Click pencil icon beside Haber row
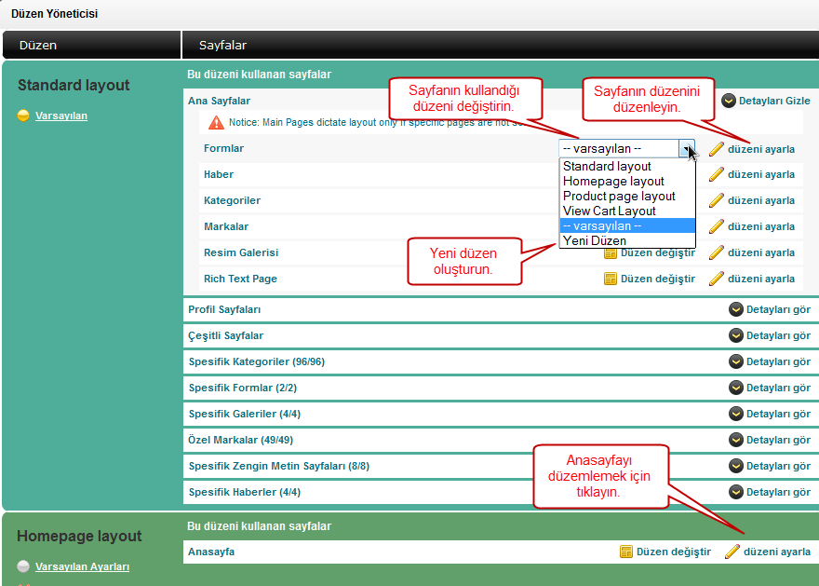Screen dimensions: 819x586 coord(716,174)
